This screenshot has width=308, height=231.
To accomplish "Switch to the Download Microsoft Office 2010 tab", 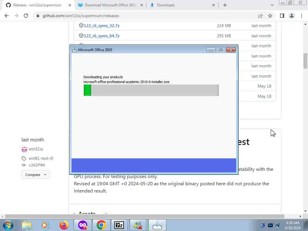I will pyautogui.click(x=110, y=5).
